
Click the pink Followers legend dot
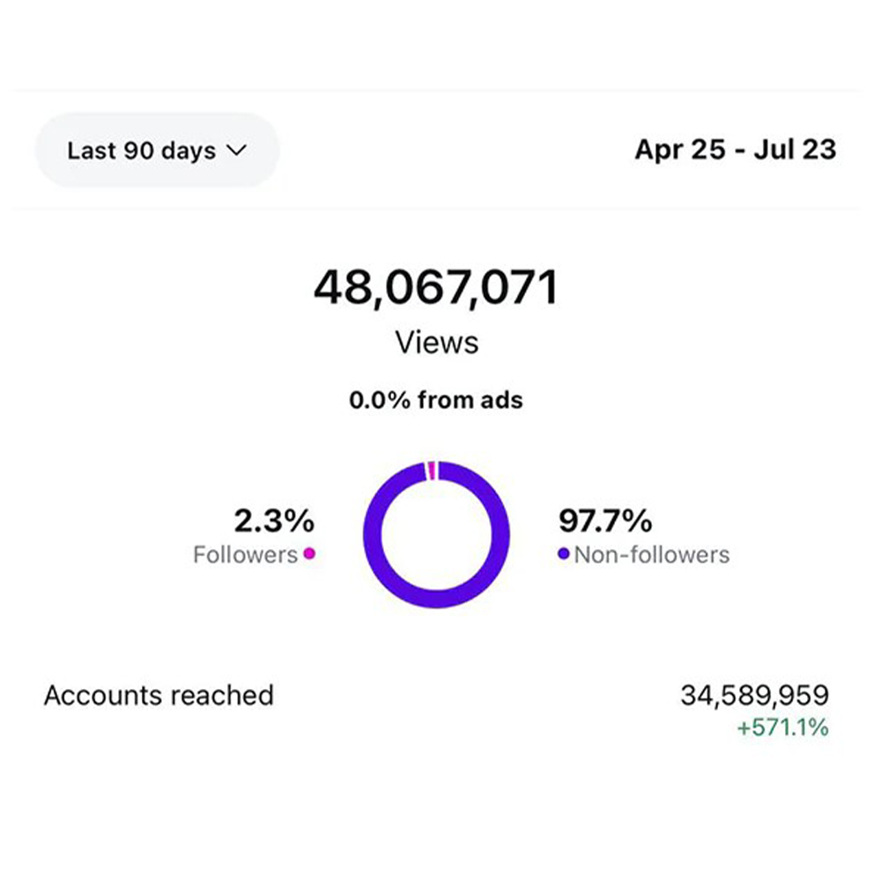click(x=308, y=555)
